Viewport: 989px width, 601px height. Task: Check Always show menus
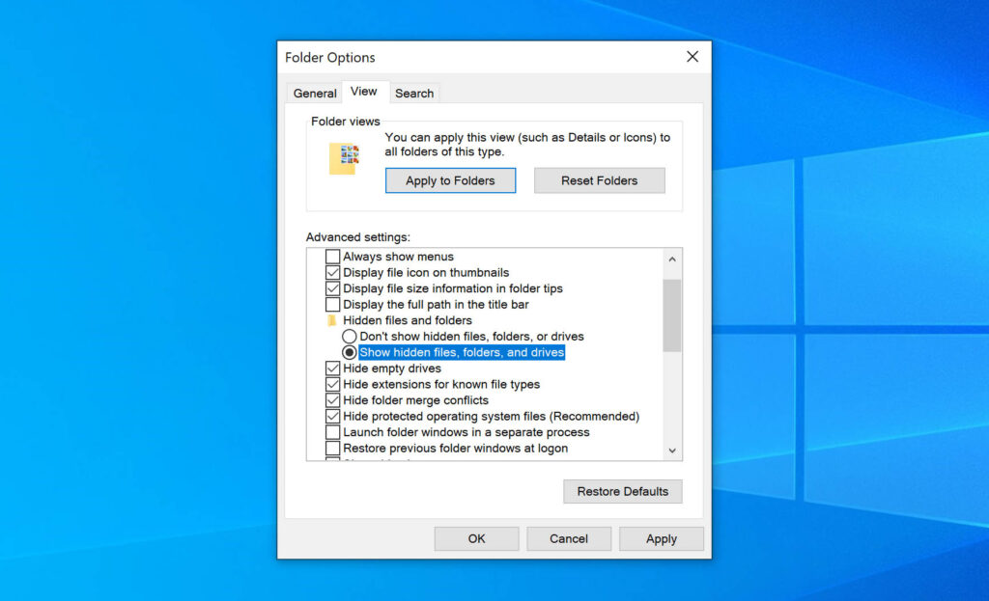click(332, 256)
